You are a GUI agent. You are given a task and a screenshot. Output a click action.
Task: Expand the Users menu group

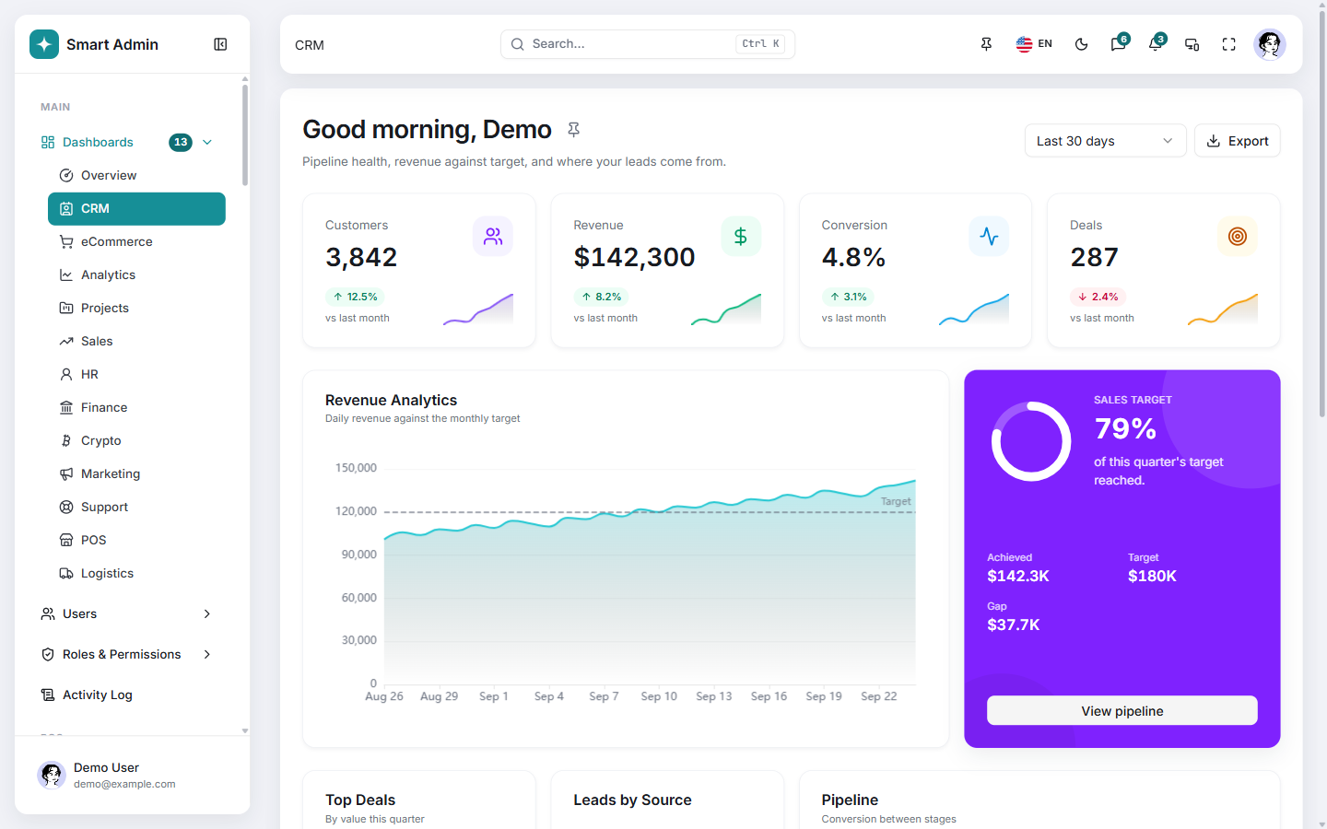coord(127,613)
